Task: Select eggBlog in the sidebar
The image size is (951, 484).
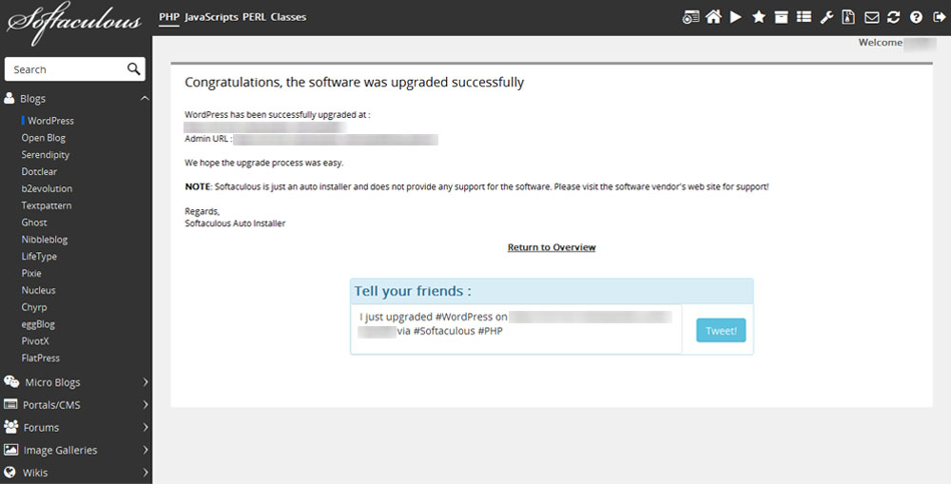Action: [x=38, y=324]
